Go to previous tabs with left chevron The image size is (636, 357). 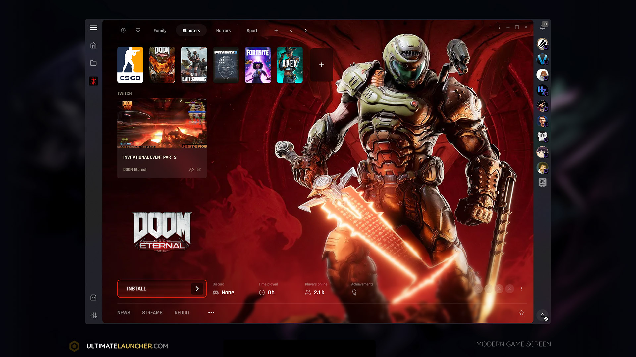click(x=291, y=30)
